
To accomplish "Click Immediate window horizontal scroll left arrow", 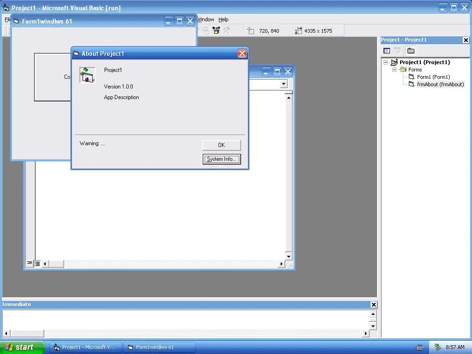I will click(x=6, y=333).
